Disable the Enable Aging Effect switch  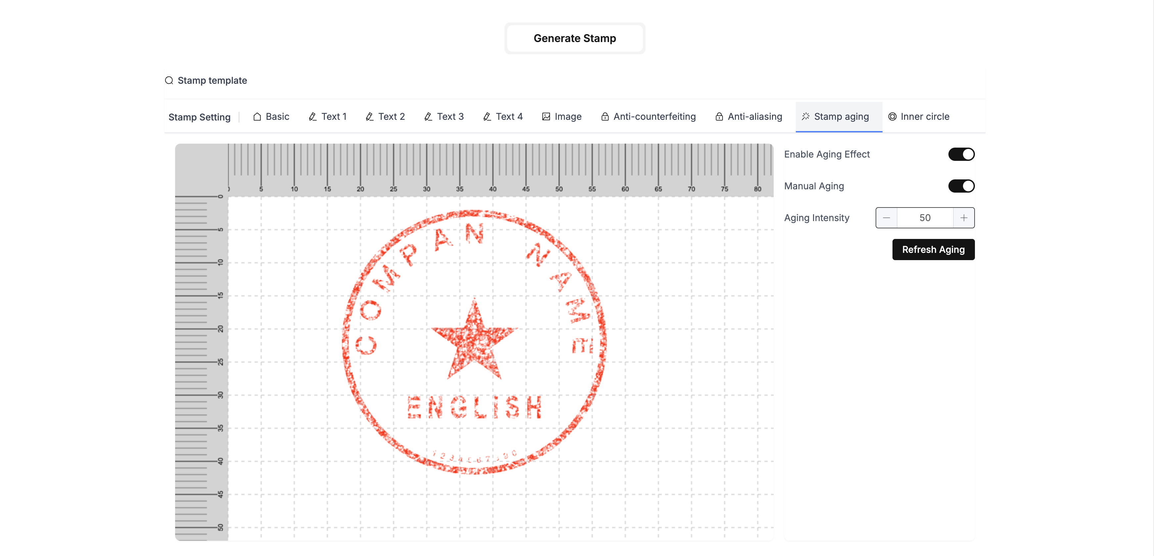coord(961,154)
